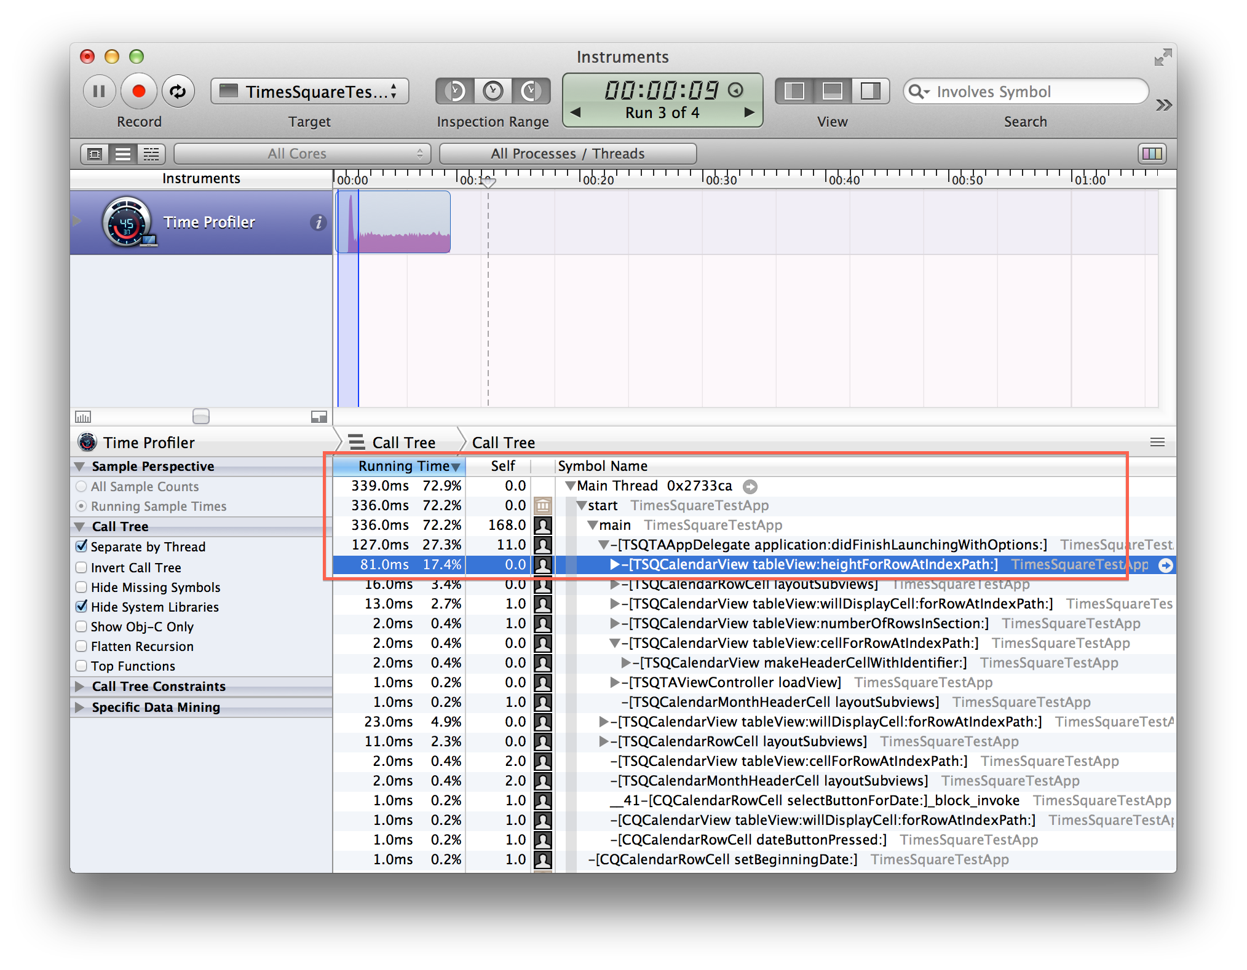Toggle the right view panel button
Image resolution: width=1247 pixels, height=970 pixels.
[x=870, y=91]
